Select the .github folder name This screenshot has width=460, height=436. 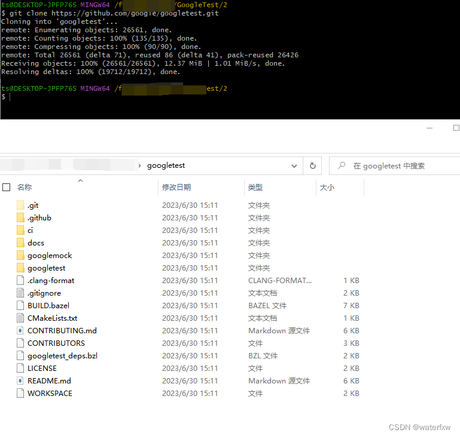click(39, 218)
